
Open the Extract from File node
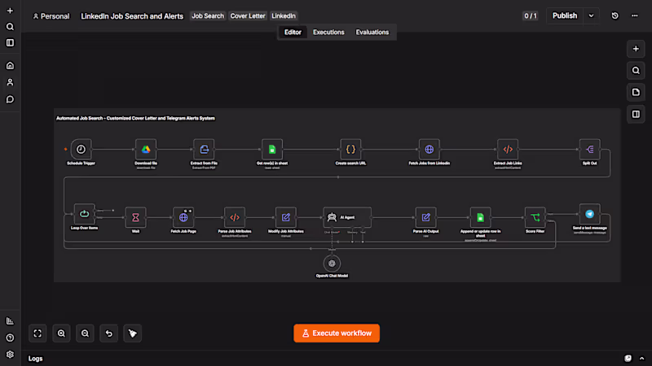[x=205, y=150]
